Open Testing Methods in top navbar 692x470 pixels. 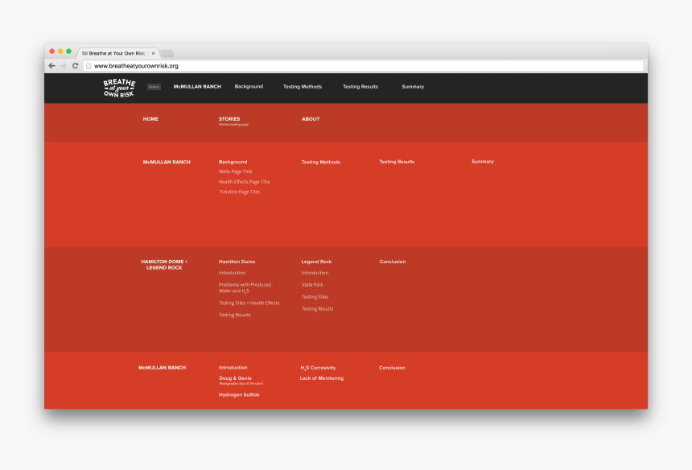[x=303, y=86]
